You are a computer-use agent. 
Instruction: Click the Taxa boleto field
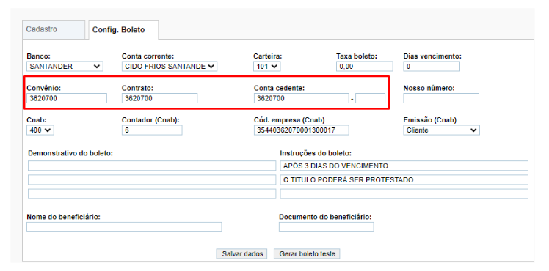pyautogui.click(x=365, y=67)
